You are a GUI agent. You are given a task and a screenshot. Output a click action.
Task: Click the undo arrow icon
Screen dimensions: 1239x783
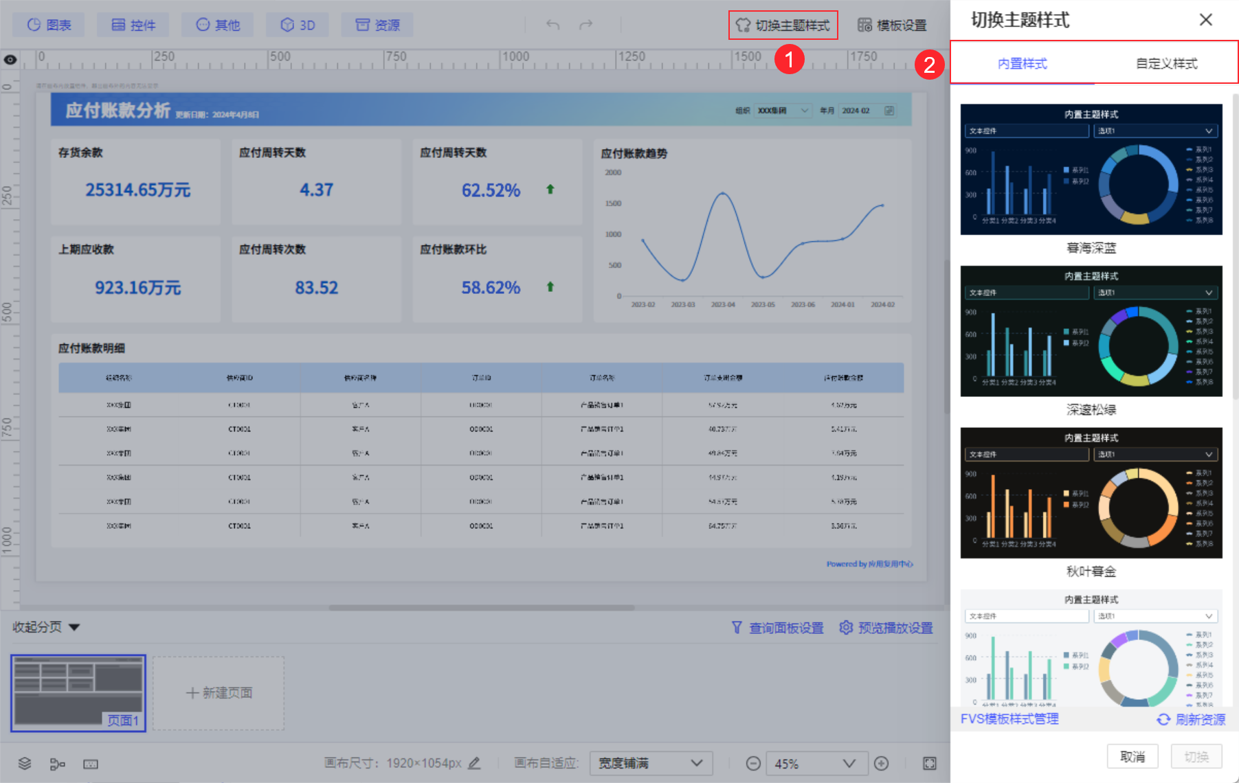552,25
